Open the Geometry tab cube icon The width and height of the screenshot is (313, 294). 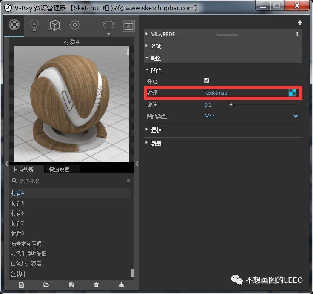coord(55,25)
